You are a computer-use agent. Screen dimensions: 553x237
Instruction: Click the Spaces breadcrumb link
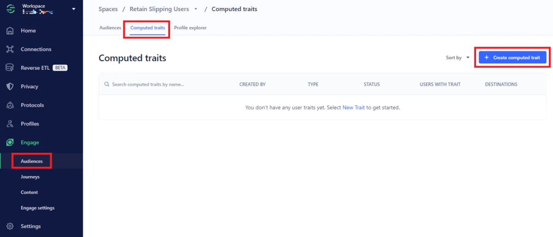click(x=108, y=9)
